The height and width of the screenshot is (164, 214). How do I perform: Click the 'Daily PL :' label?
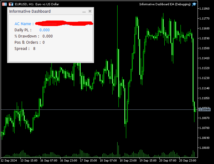pyautogui.click(x=23, y=30)
